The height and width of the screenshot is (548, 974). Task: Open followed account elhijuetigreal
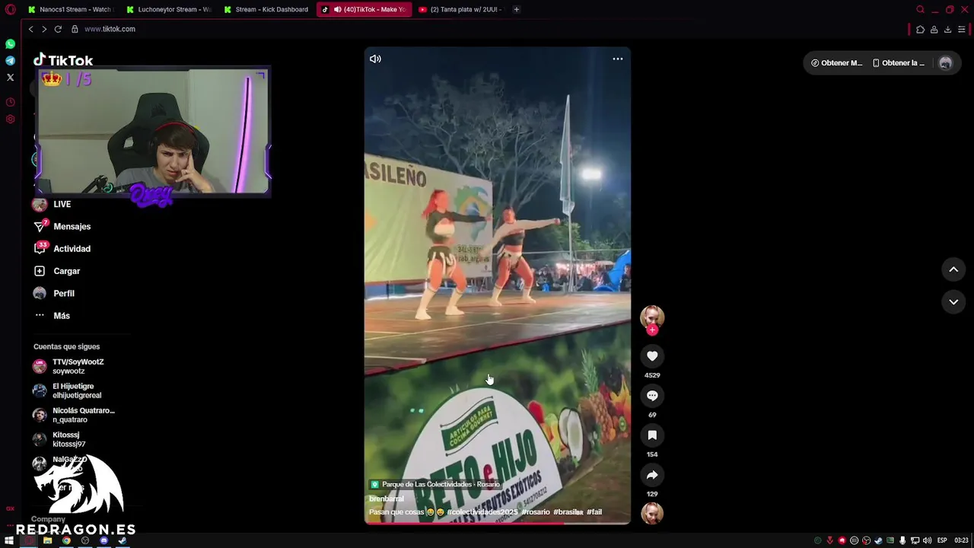(67, 390)
